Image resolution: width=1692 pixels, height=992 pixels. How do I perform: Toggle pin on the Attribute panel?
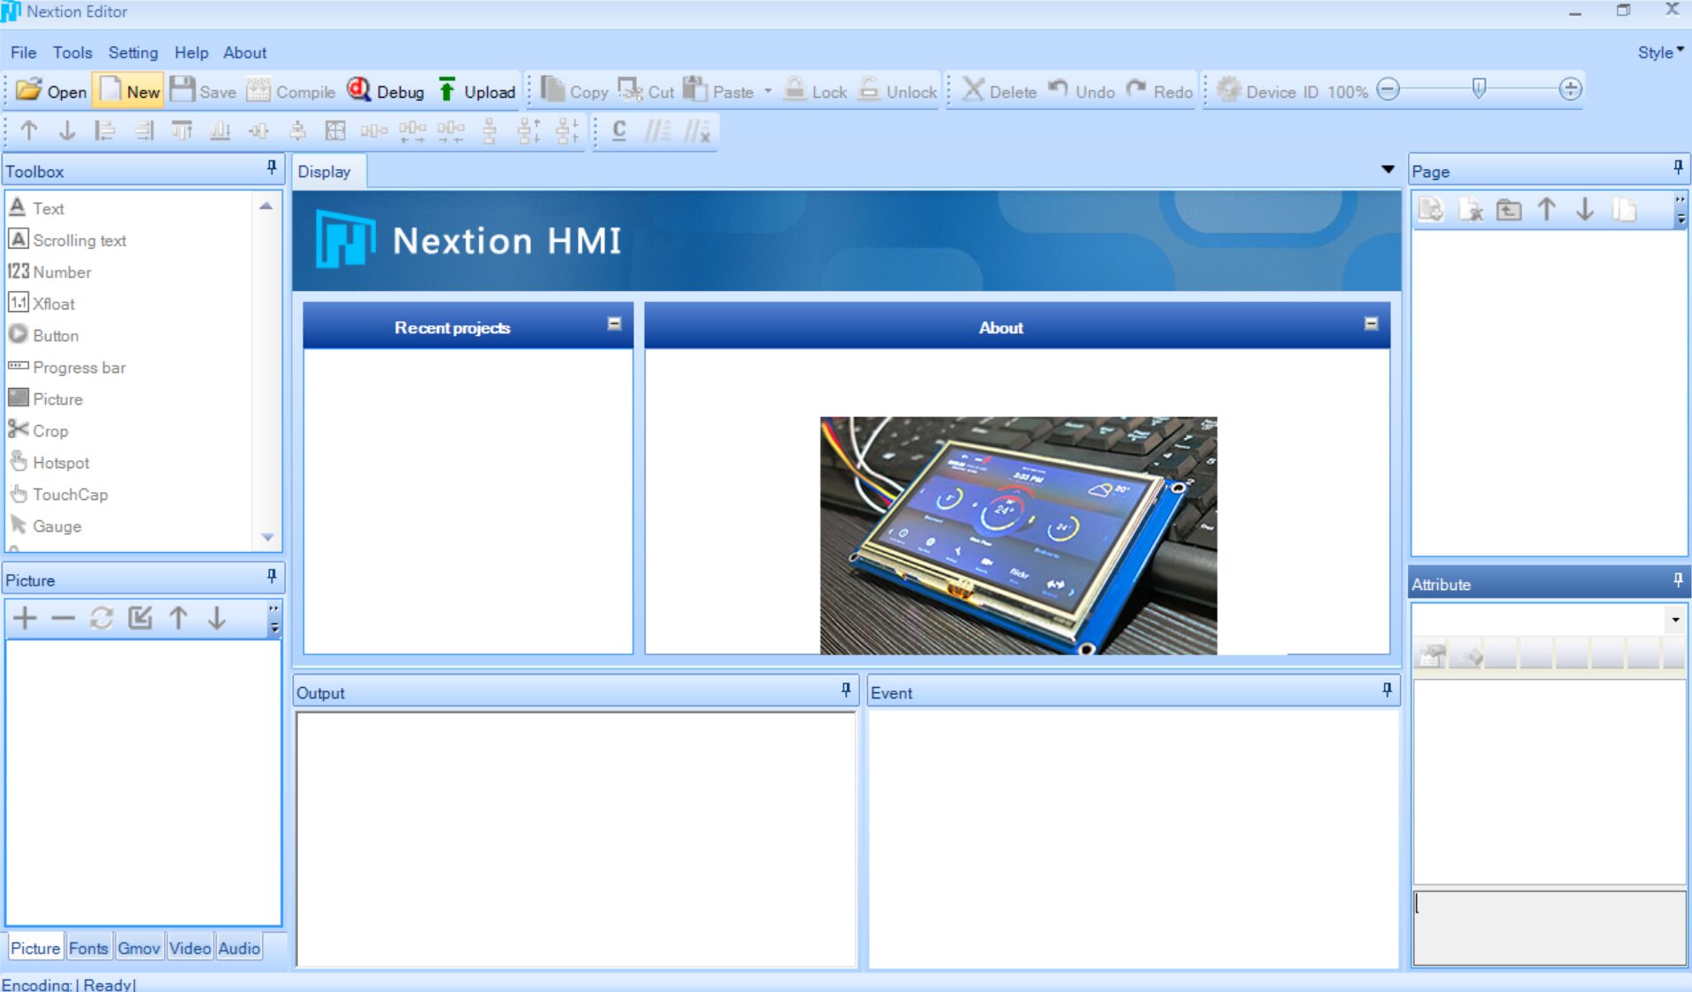tap(1678, 580)
